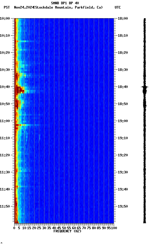Click the '10:50' PST time label

coord(5,104)
